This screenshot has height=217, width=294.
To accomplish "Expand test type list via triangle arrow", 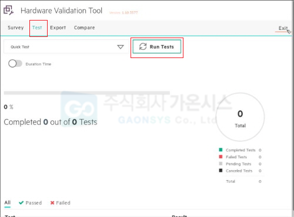I will point(121,47).
